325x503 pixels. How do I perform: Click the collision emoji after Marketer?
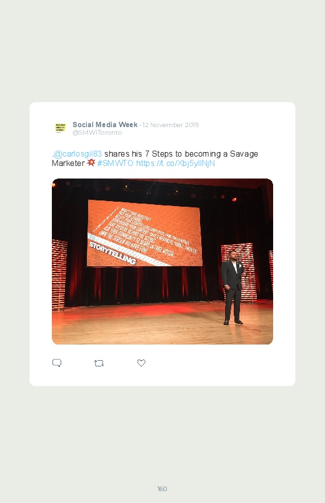[91, 163]
